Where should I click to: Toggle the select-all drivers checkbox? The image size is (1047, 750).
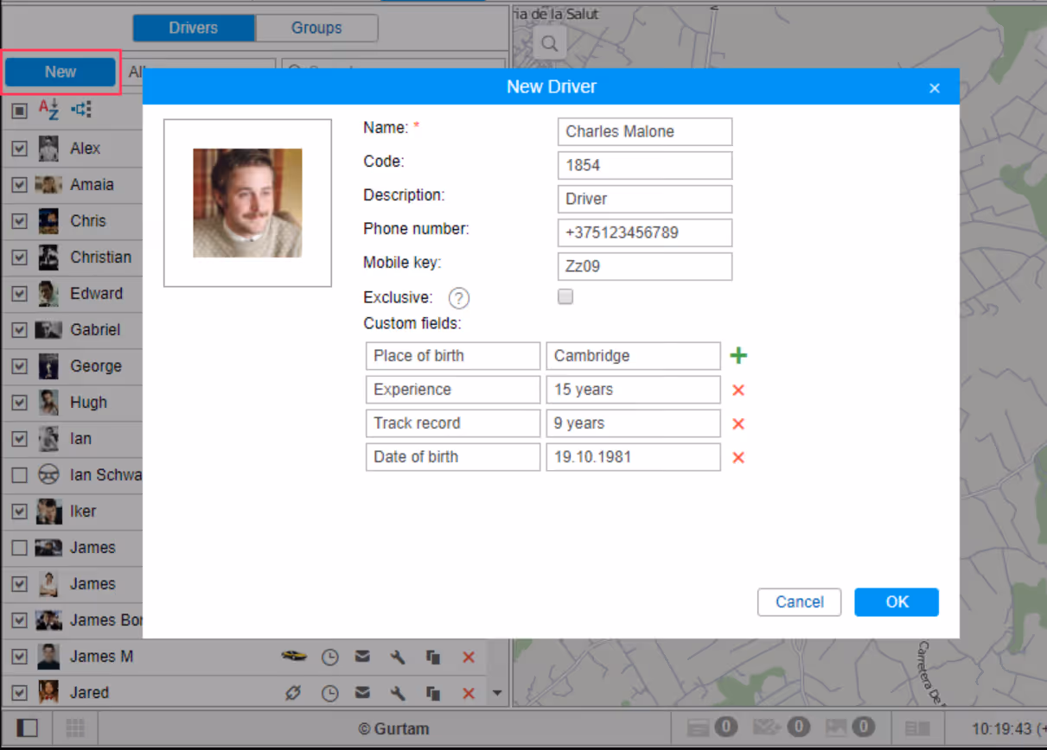[19, 111]
